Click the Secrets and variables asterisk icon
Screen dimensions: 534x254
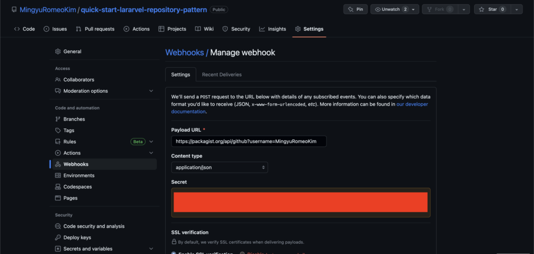[58, 249]
